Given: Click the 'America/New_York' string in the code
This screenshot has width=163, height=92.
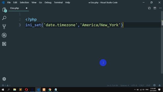Looking at the screenshot, I should (x=100, y=25).
